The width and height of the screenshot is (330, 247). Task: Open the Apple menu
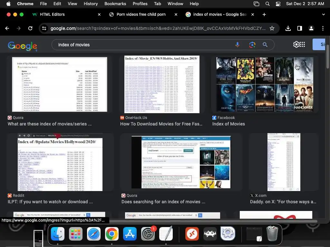pyautogui.click(x=8, y=4)
